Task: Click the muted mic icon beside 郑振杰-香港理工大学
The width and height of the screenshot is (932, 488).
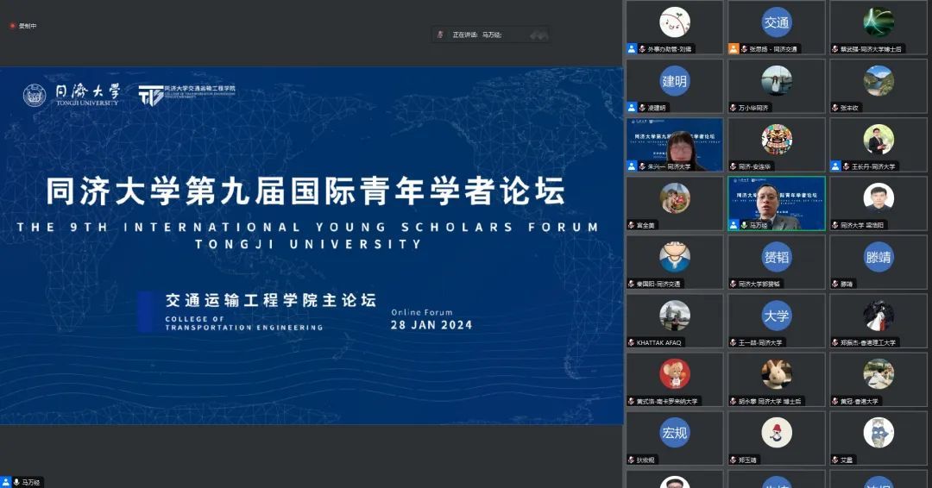Action: point(834,342)
